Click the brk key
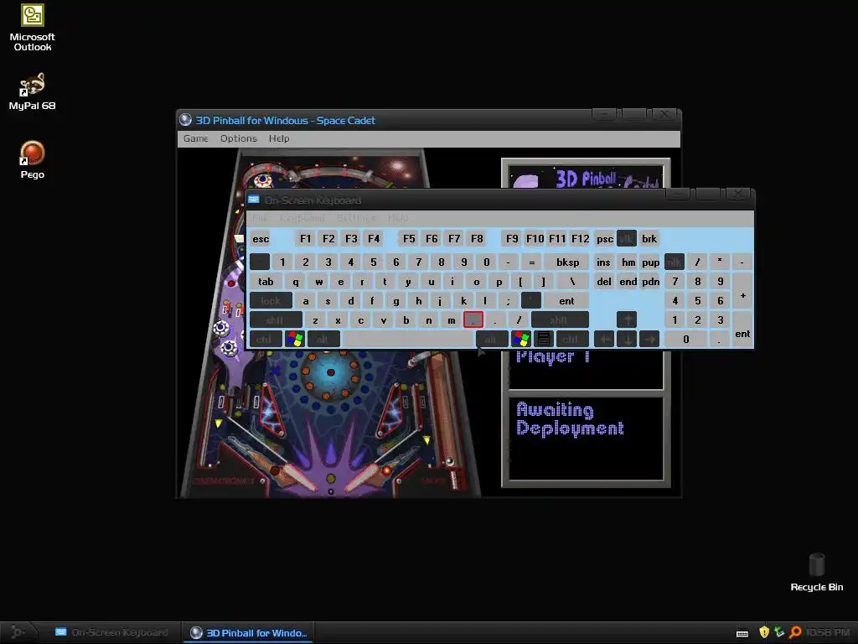Screen dimensions: 858x644 pos(649,239)
